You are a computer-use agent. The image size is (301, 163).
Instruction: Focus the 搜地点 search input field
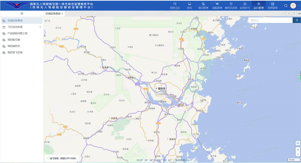pos(270,20)
